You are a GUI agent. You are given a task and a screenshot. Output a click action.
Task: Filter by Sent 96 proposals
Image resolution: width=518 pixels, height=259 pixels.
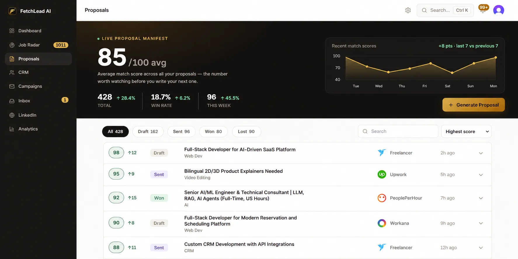(x=181, y=131)
